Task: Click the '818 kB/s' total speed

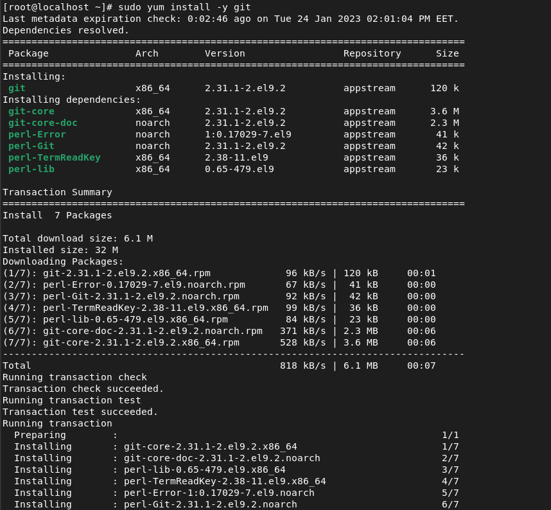Action: [x=303, y=366]
